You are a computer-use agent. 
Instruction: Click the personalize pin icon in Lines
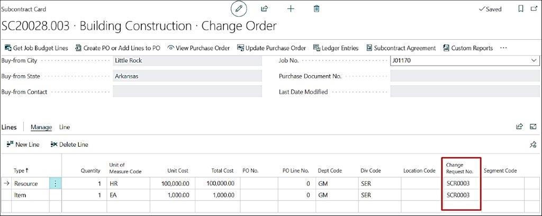tap(533, 145)
